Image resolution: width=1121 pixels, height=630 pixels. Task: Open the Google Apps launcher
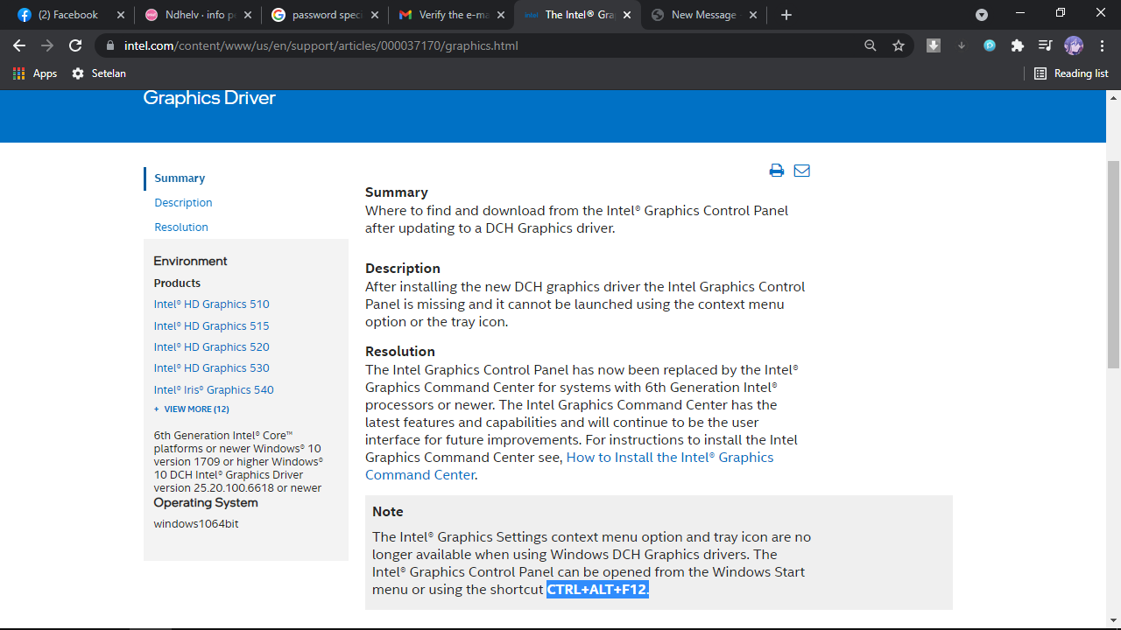(x=18, y=73)
